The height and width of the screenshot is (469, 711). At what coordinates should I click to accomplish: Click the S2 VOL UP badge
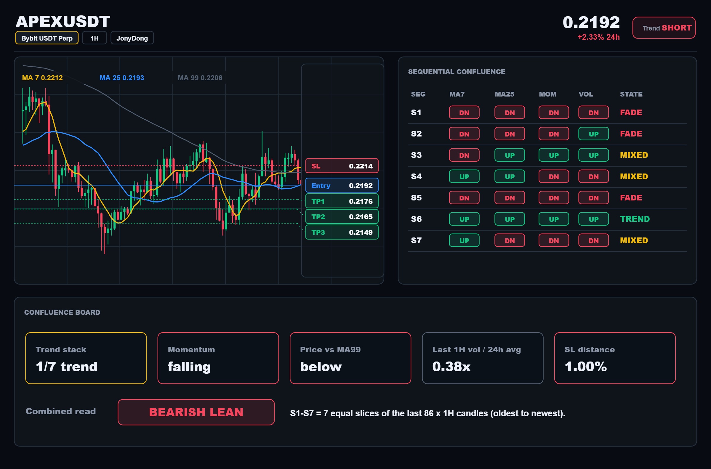(x=593, y=134)
